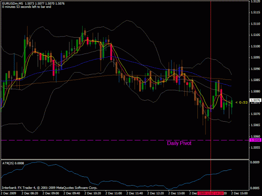Image resolution: width=262 pixels, height=196 pixels.
Task: Click the '2 Dec 12:20' time axis label
Action: point(156,193)
